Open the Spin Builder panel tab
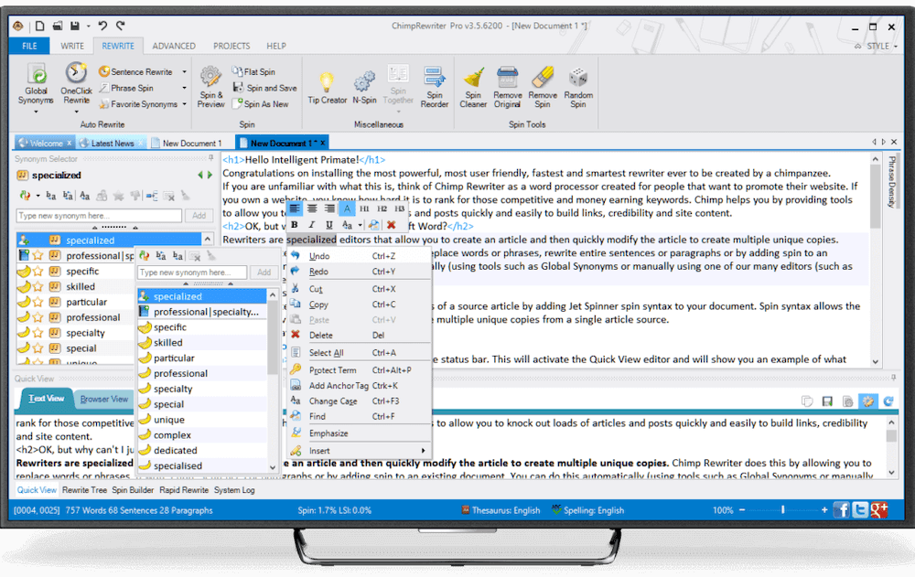The height and width of the screenshot is (577, 915). (x=133, y=490)
